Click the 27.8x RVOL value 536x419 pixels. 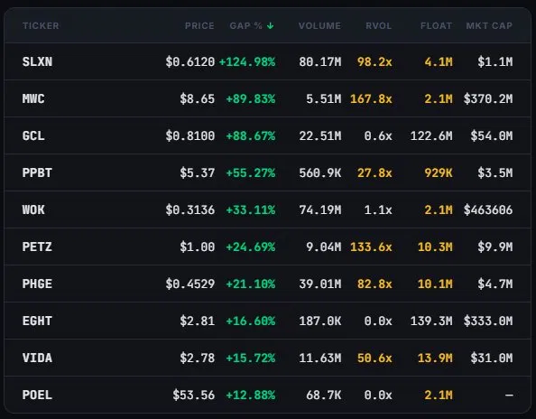point(374,172)
